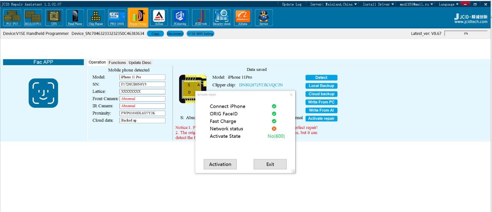The height and width of the screenshot is (212, 492).
Task: Click the Lattice field XXXXXXXX
Action: (x=142, y=92)
